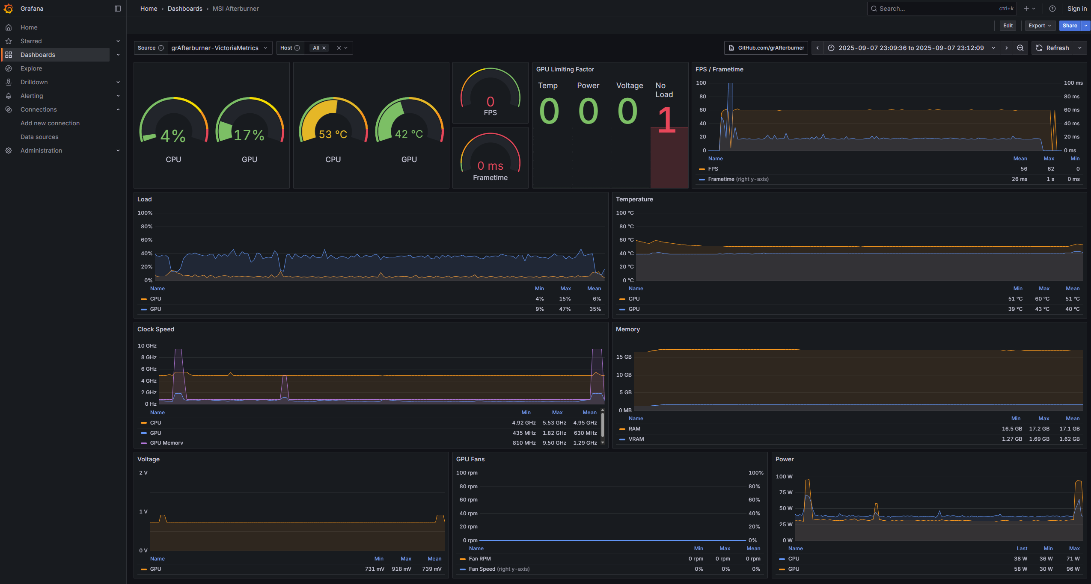Image resolution: width=1091 pixels, height=584 pixels.
Task: Click the zoom out time range icon
Action: 1020,48
